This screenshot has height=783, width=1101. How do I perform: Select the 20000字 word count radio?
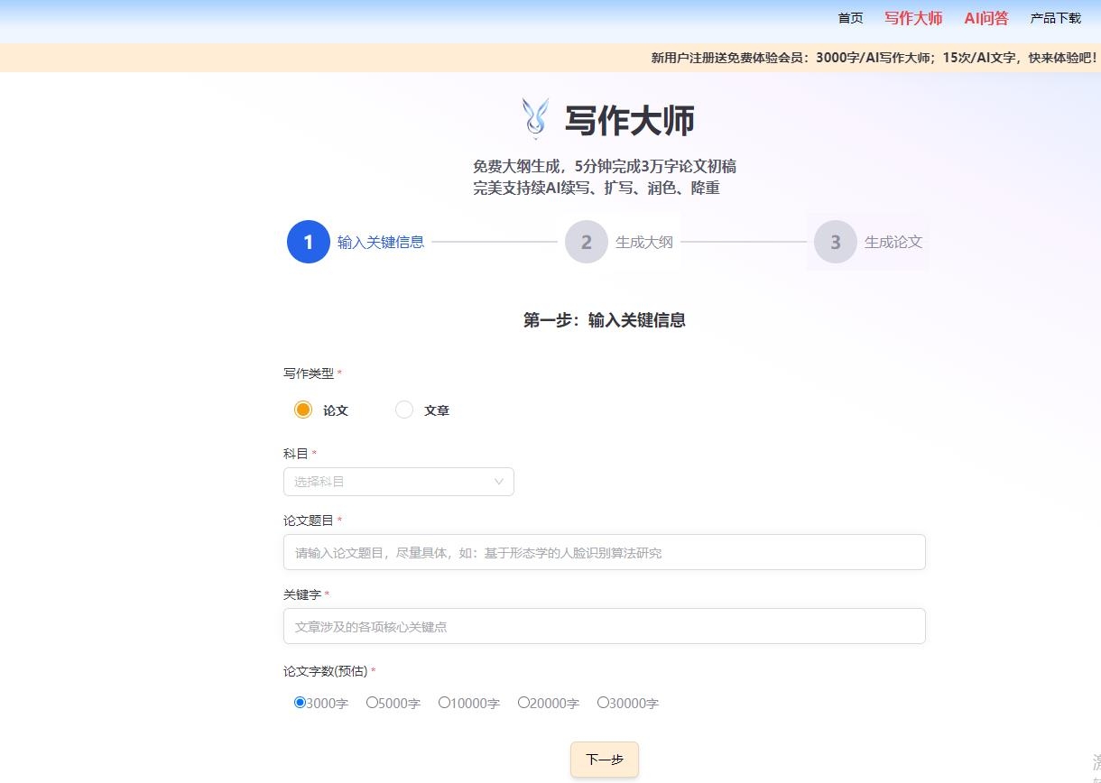[x=523, y=703]
